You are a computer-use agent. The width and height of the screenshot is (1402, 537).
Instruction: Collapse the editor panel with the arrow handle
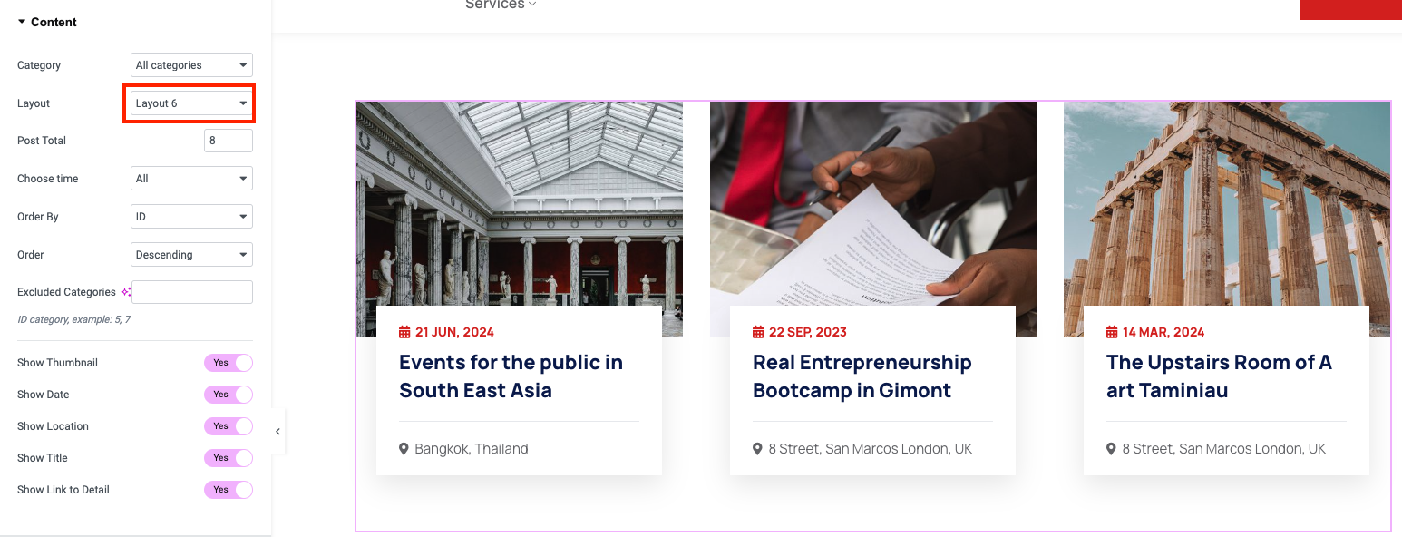277,432
